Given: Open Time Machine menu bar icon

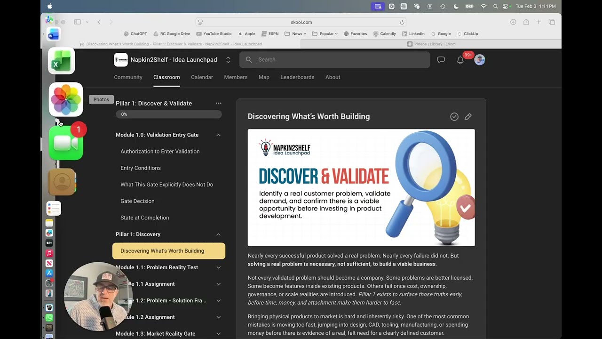Looking at the screenshot, I should pyautogui.click(x=443, y=6).
